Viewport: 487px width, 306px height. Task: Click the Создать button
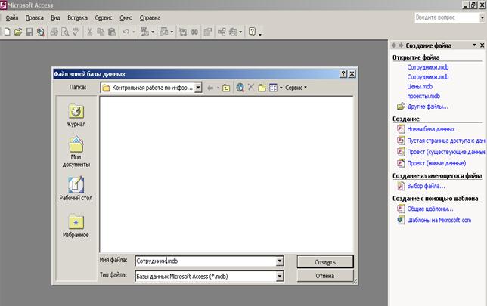point(325,262)
